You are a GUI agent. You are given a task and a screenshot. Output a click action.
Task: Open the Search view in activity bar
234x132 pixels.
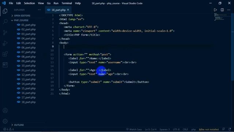[x=5, y=22]
